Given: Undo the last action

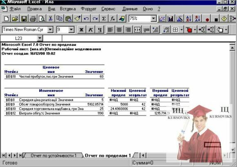Looking at the screenshot, I should (x=86, y=19).
